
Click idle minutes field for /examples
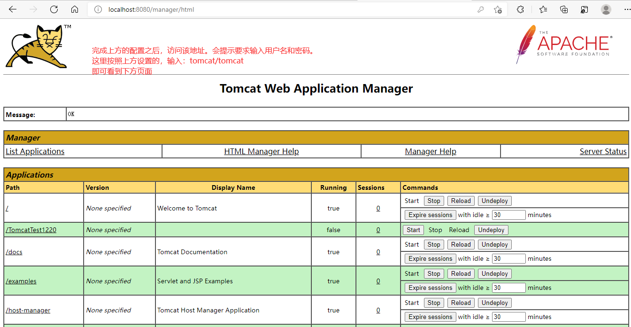tap(508, 288)
